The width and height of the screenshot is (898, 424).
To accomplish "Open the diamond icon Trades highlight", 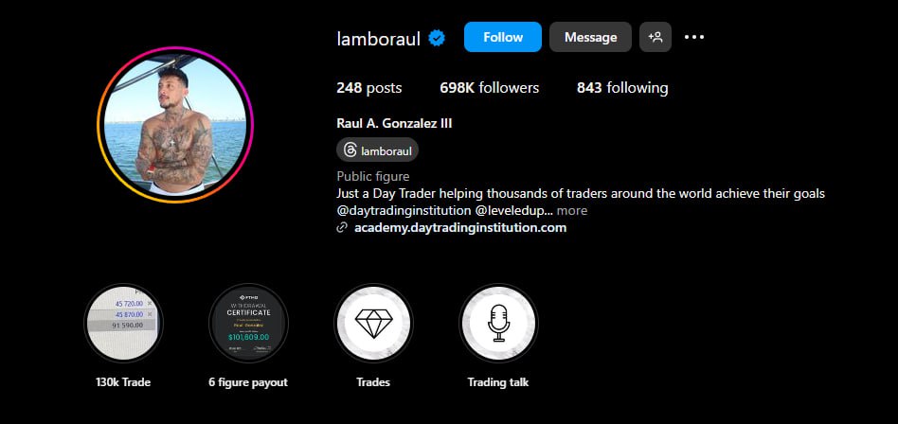I will click(x=373, y=324).
